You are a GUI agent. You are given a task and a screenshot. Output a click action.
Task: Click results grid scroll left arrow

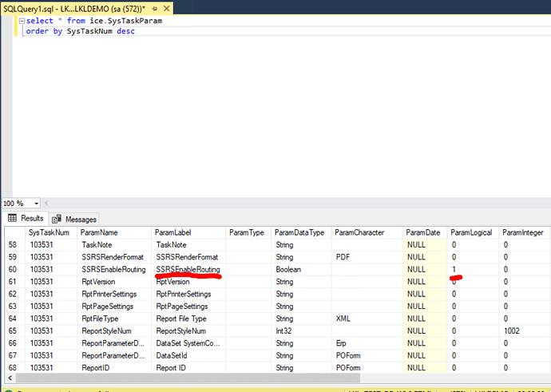click(10, 378)
